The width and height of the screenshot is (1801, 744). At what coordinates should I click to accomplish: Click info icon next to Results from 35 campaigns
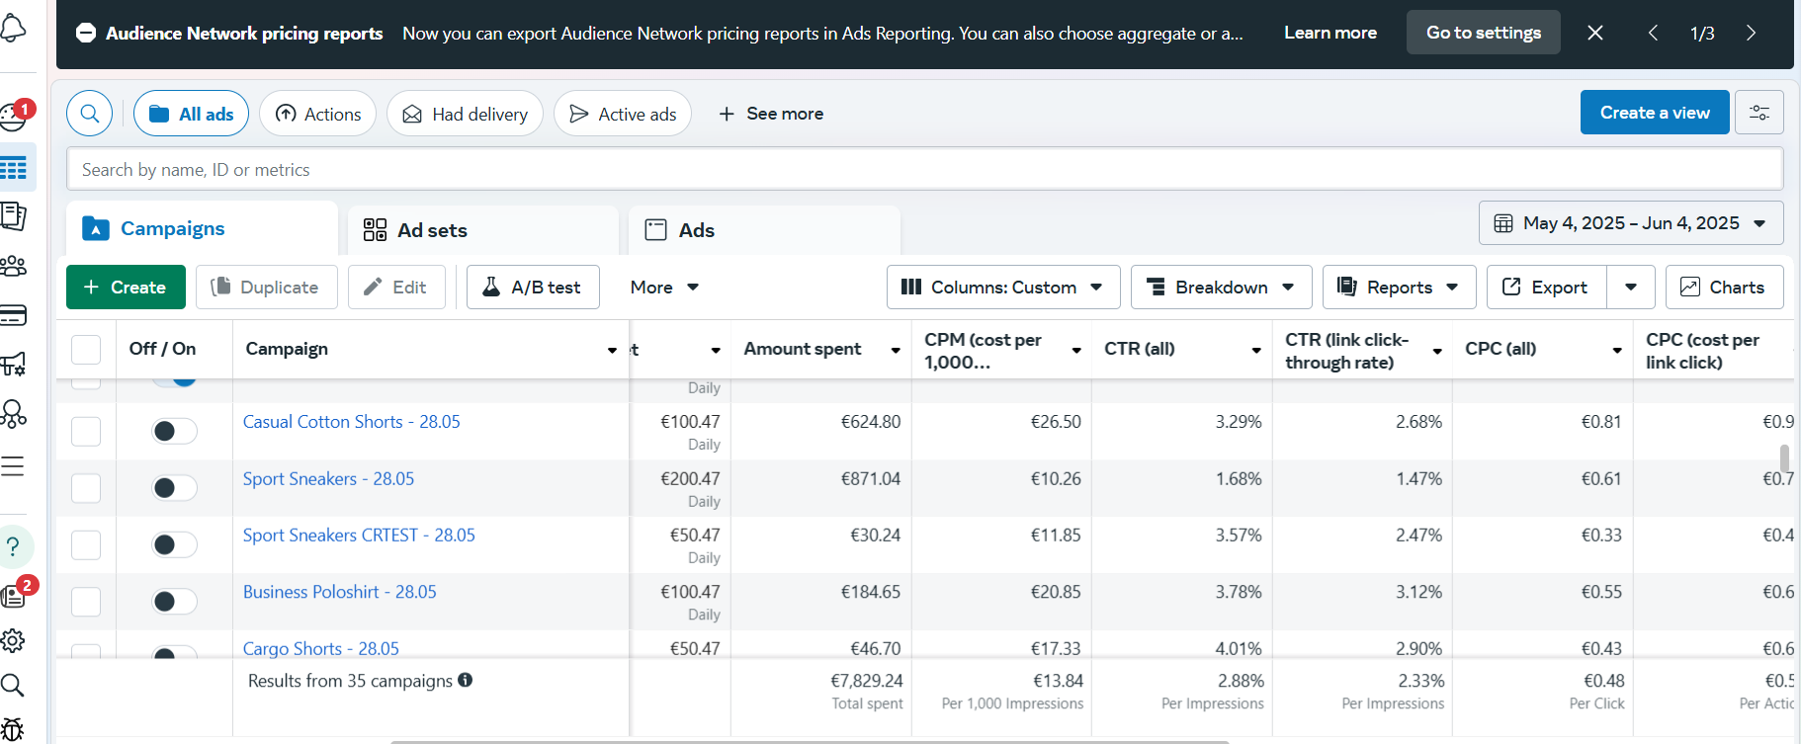pos(466,680)
